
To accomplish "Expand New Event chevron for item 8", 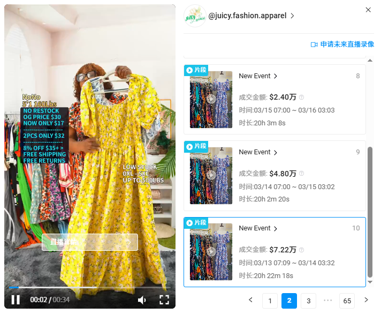I will pyautogui.click(x=276, y=77).
